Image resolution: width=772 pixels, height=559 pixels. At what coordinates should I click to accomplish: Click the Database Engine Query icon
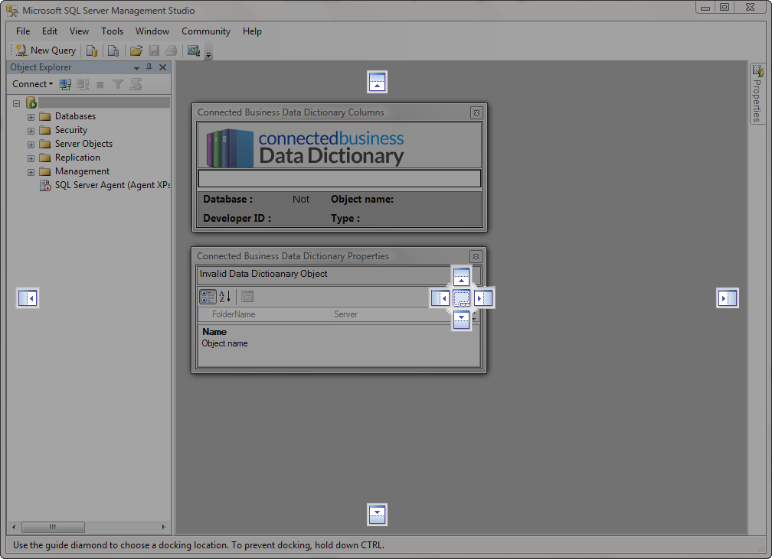tap(92, 50)
